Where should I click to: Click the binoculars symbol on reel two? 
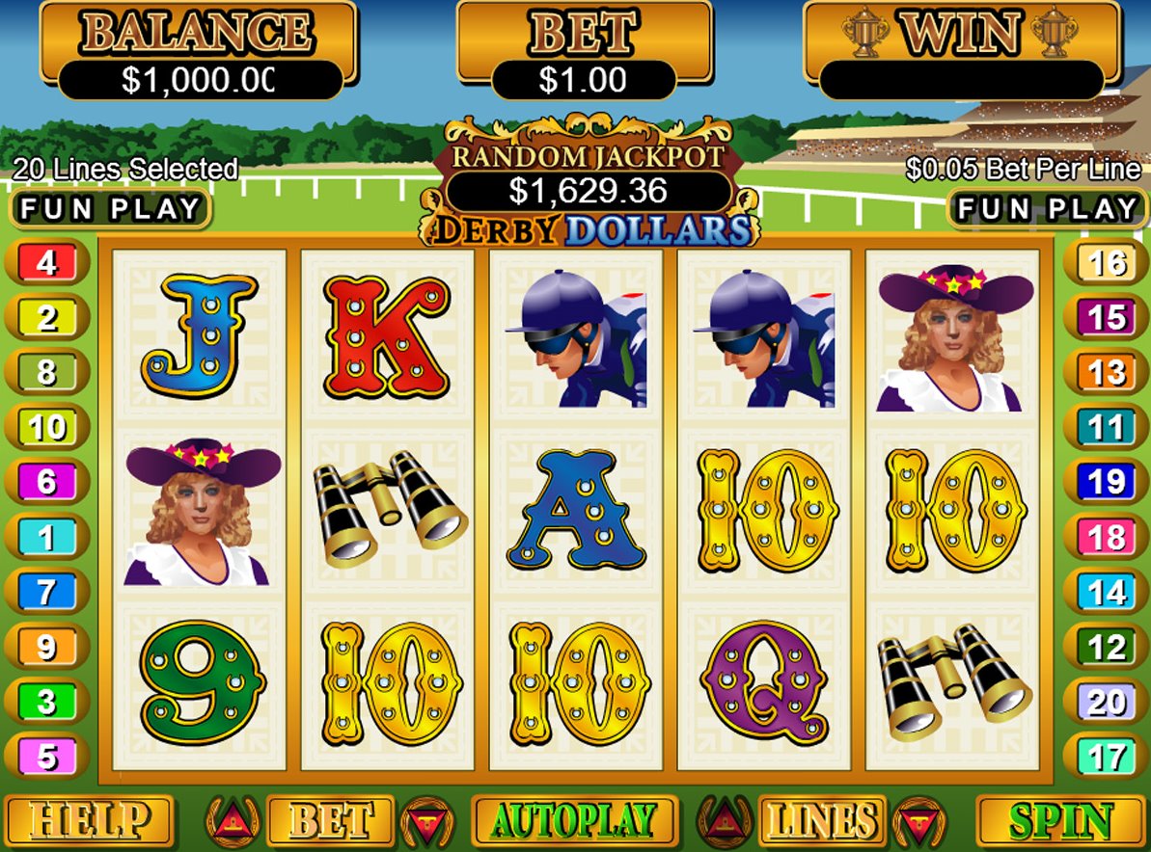[x=388, y=508]
